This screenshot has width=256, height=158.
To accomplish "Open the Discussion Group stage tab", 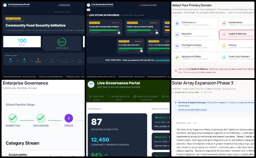I will (119, 98).
